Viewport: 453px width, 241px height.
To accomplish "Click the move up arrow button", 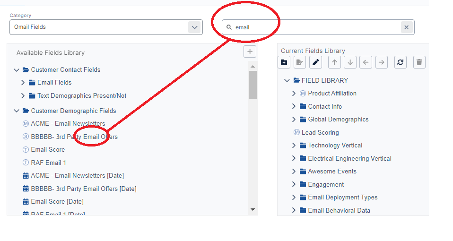I will 334,62.
